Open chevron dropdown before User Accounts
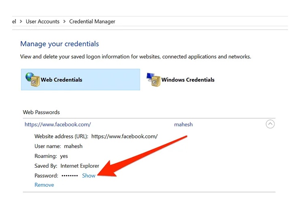 [x=21, y=21]
